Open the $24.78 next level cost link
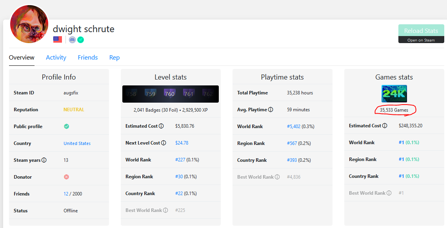The height and width of the screenshot is (228, 447). pyautogui.click(x=182, y=143)
